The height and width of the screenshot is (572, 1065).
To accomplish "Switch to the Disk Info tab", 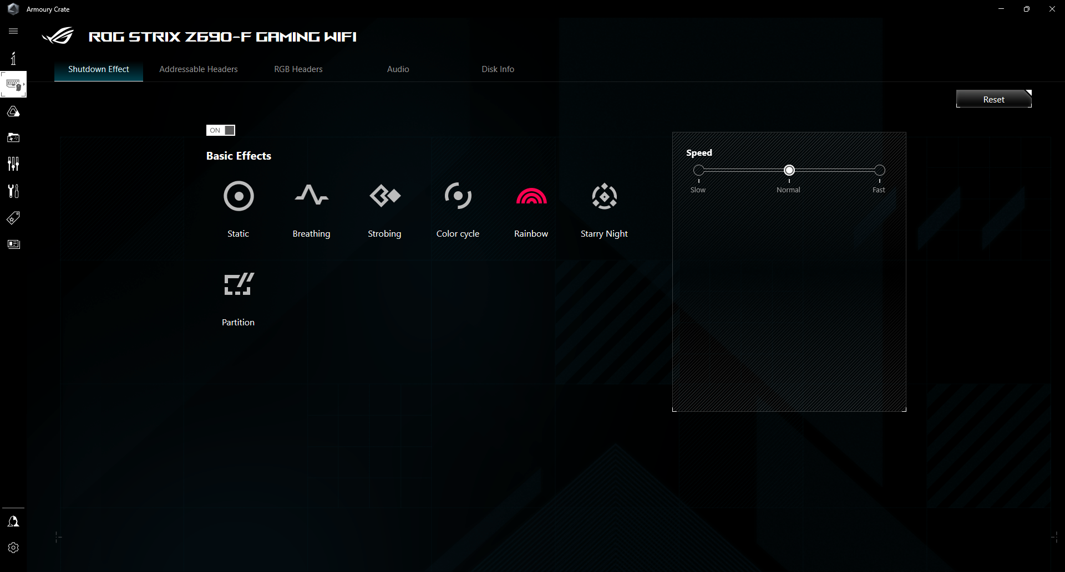I will coord(498,69).
